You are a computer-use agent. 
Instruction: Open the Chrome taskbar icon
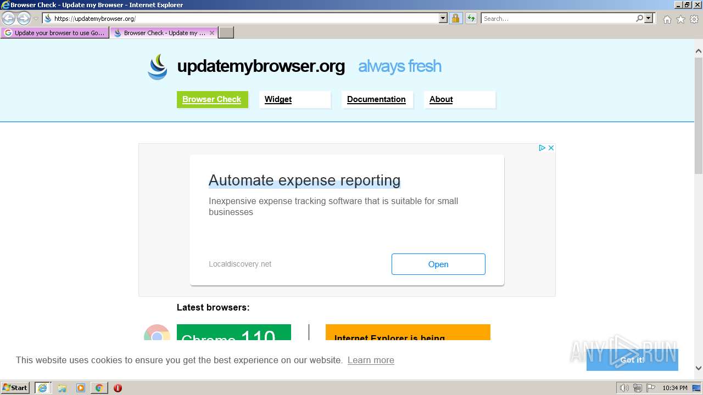coord(99,388)
